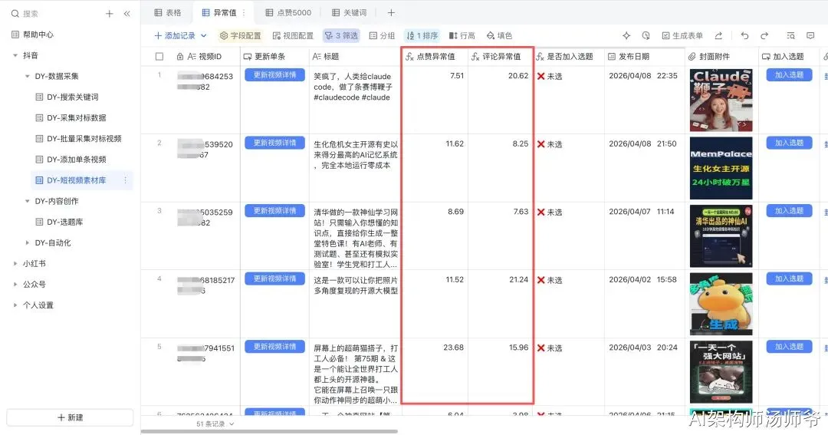
Task: Open 视图配置 view settings
Action: [x=293, y=35]
